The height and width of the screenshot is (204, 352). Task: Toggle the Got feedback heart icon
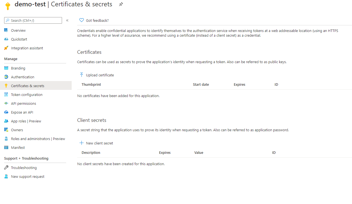tap(81, 20)
